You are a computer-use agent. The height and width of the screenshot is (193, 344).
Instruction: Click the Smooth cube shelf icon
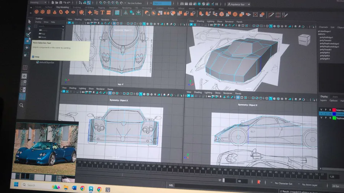click(222, 14)
